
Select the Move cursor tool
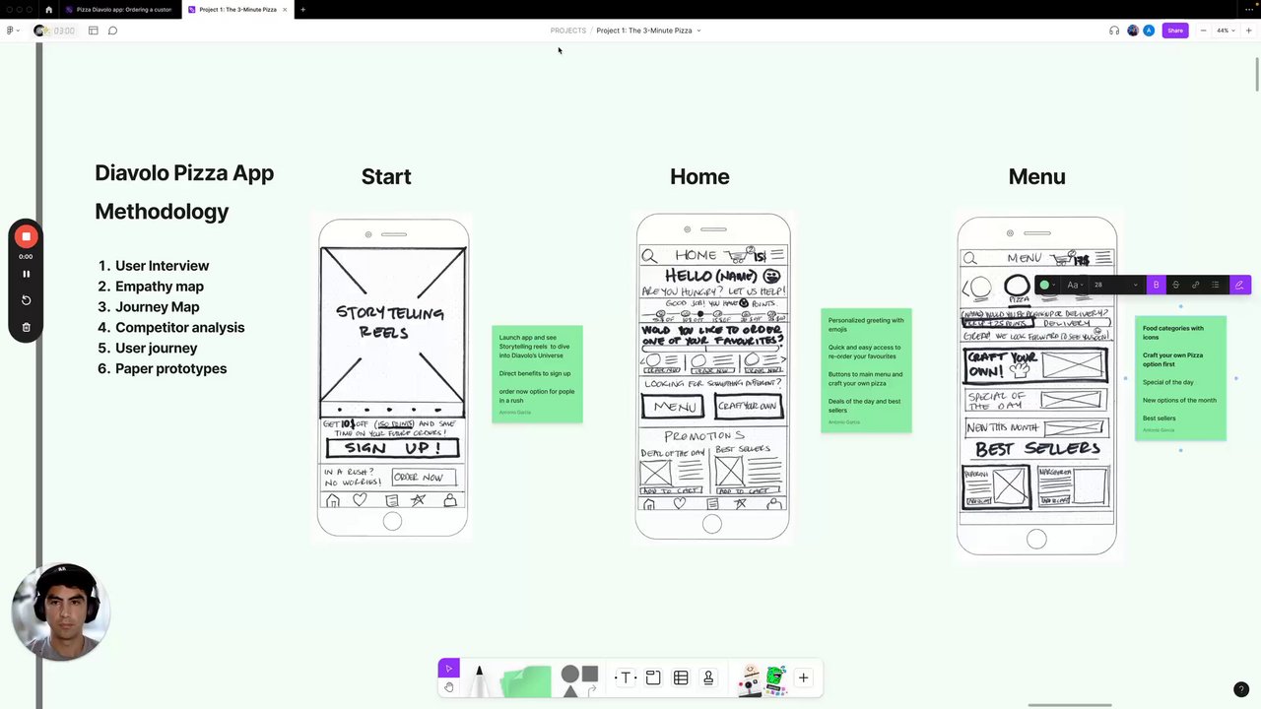[449, 669]
